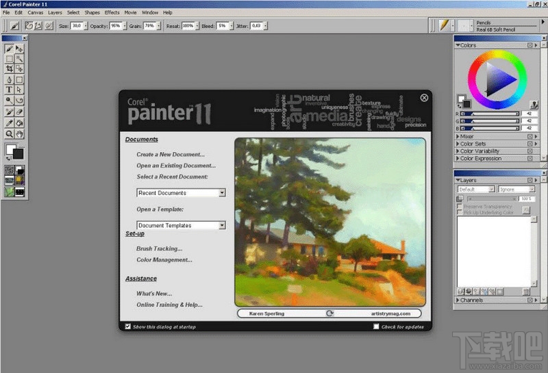Swap main and additional colors in toolbox
The width and height of the screenshot is (548, 373).
8,159
